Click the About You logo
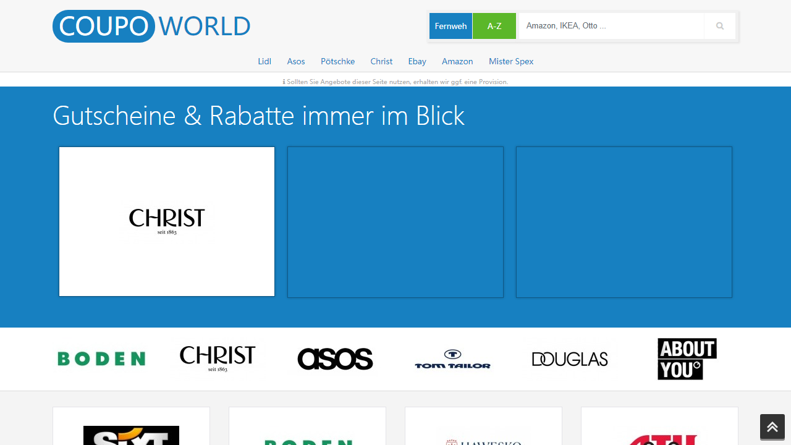 tap(686, 358)
